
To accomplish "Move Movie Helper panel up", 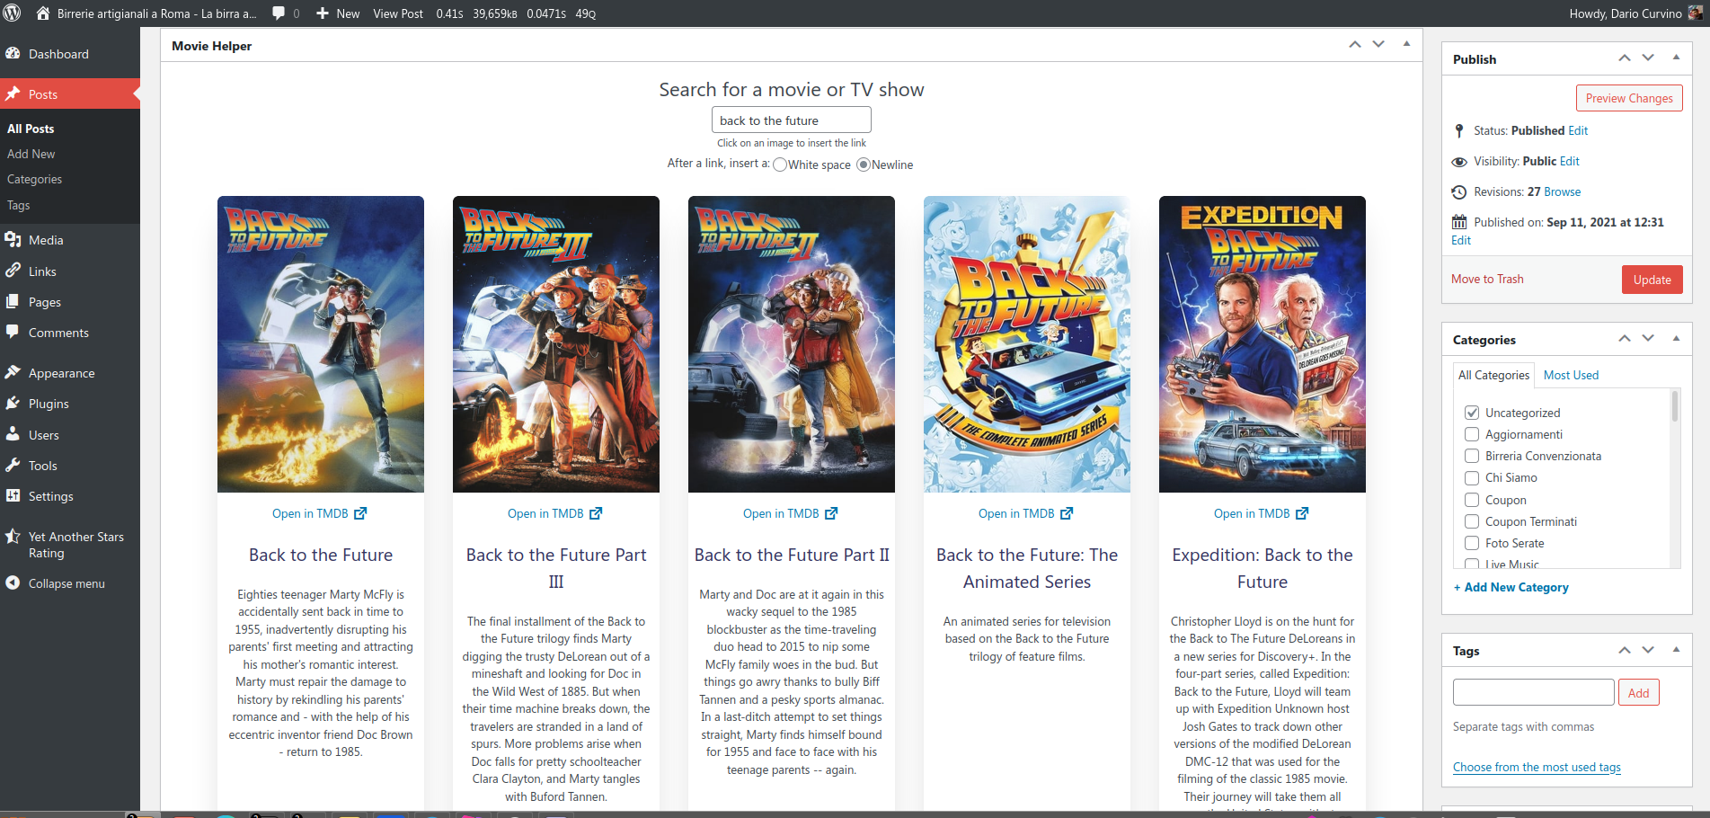I will [x=1355, y=44].
